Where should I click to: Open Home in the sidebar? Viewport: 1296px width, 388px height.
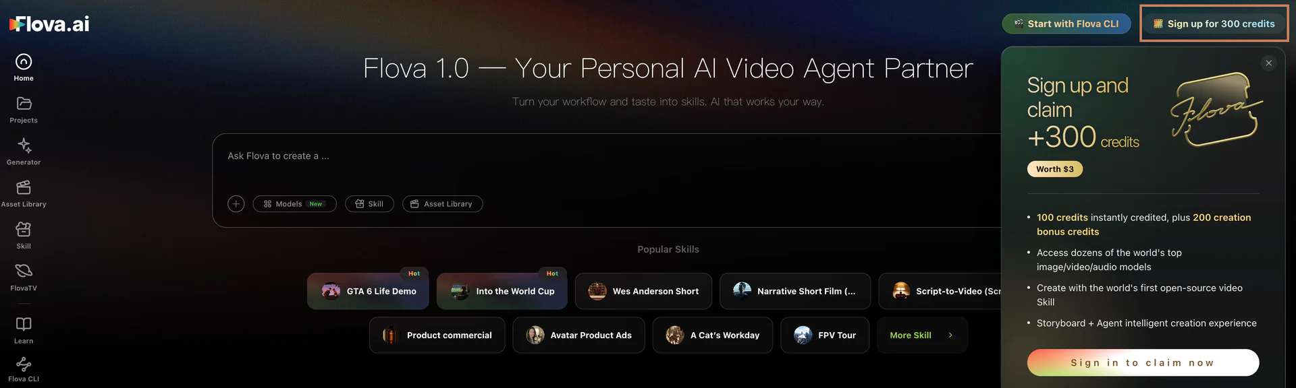[24, 67]
